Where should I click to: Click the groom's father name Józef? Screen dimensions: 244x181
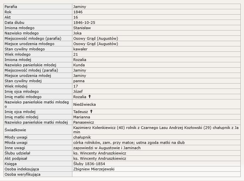click(78, 91)
